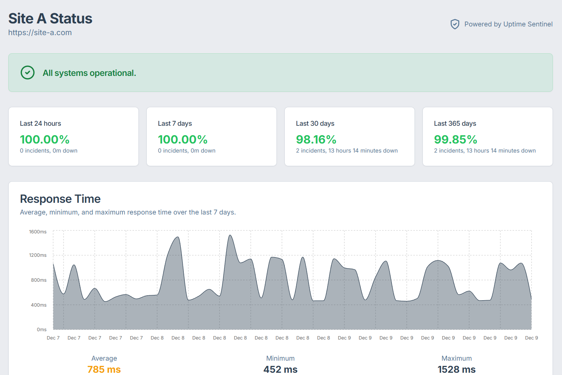
Task: Click the 1528 ms maximum value
Action: [456, 369]
